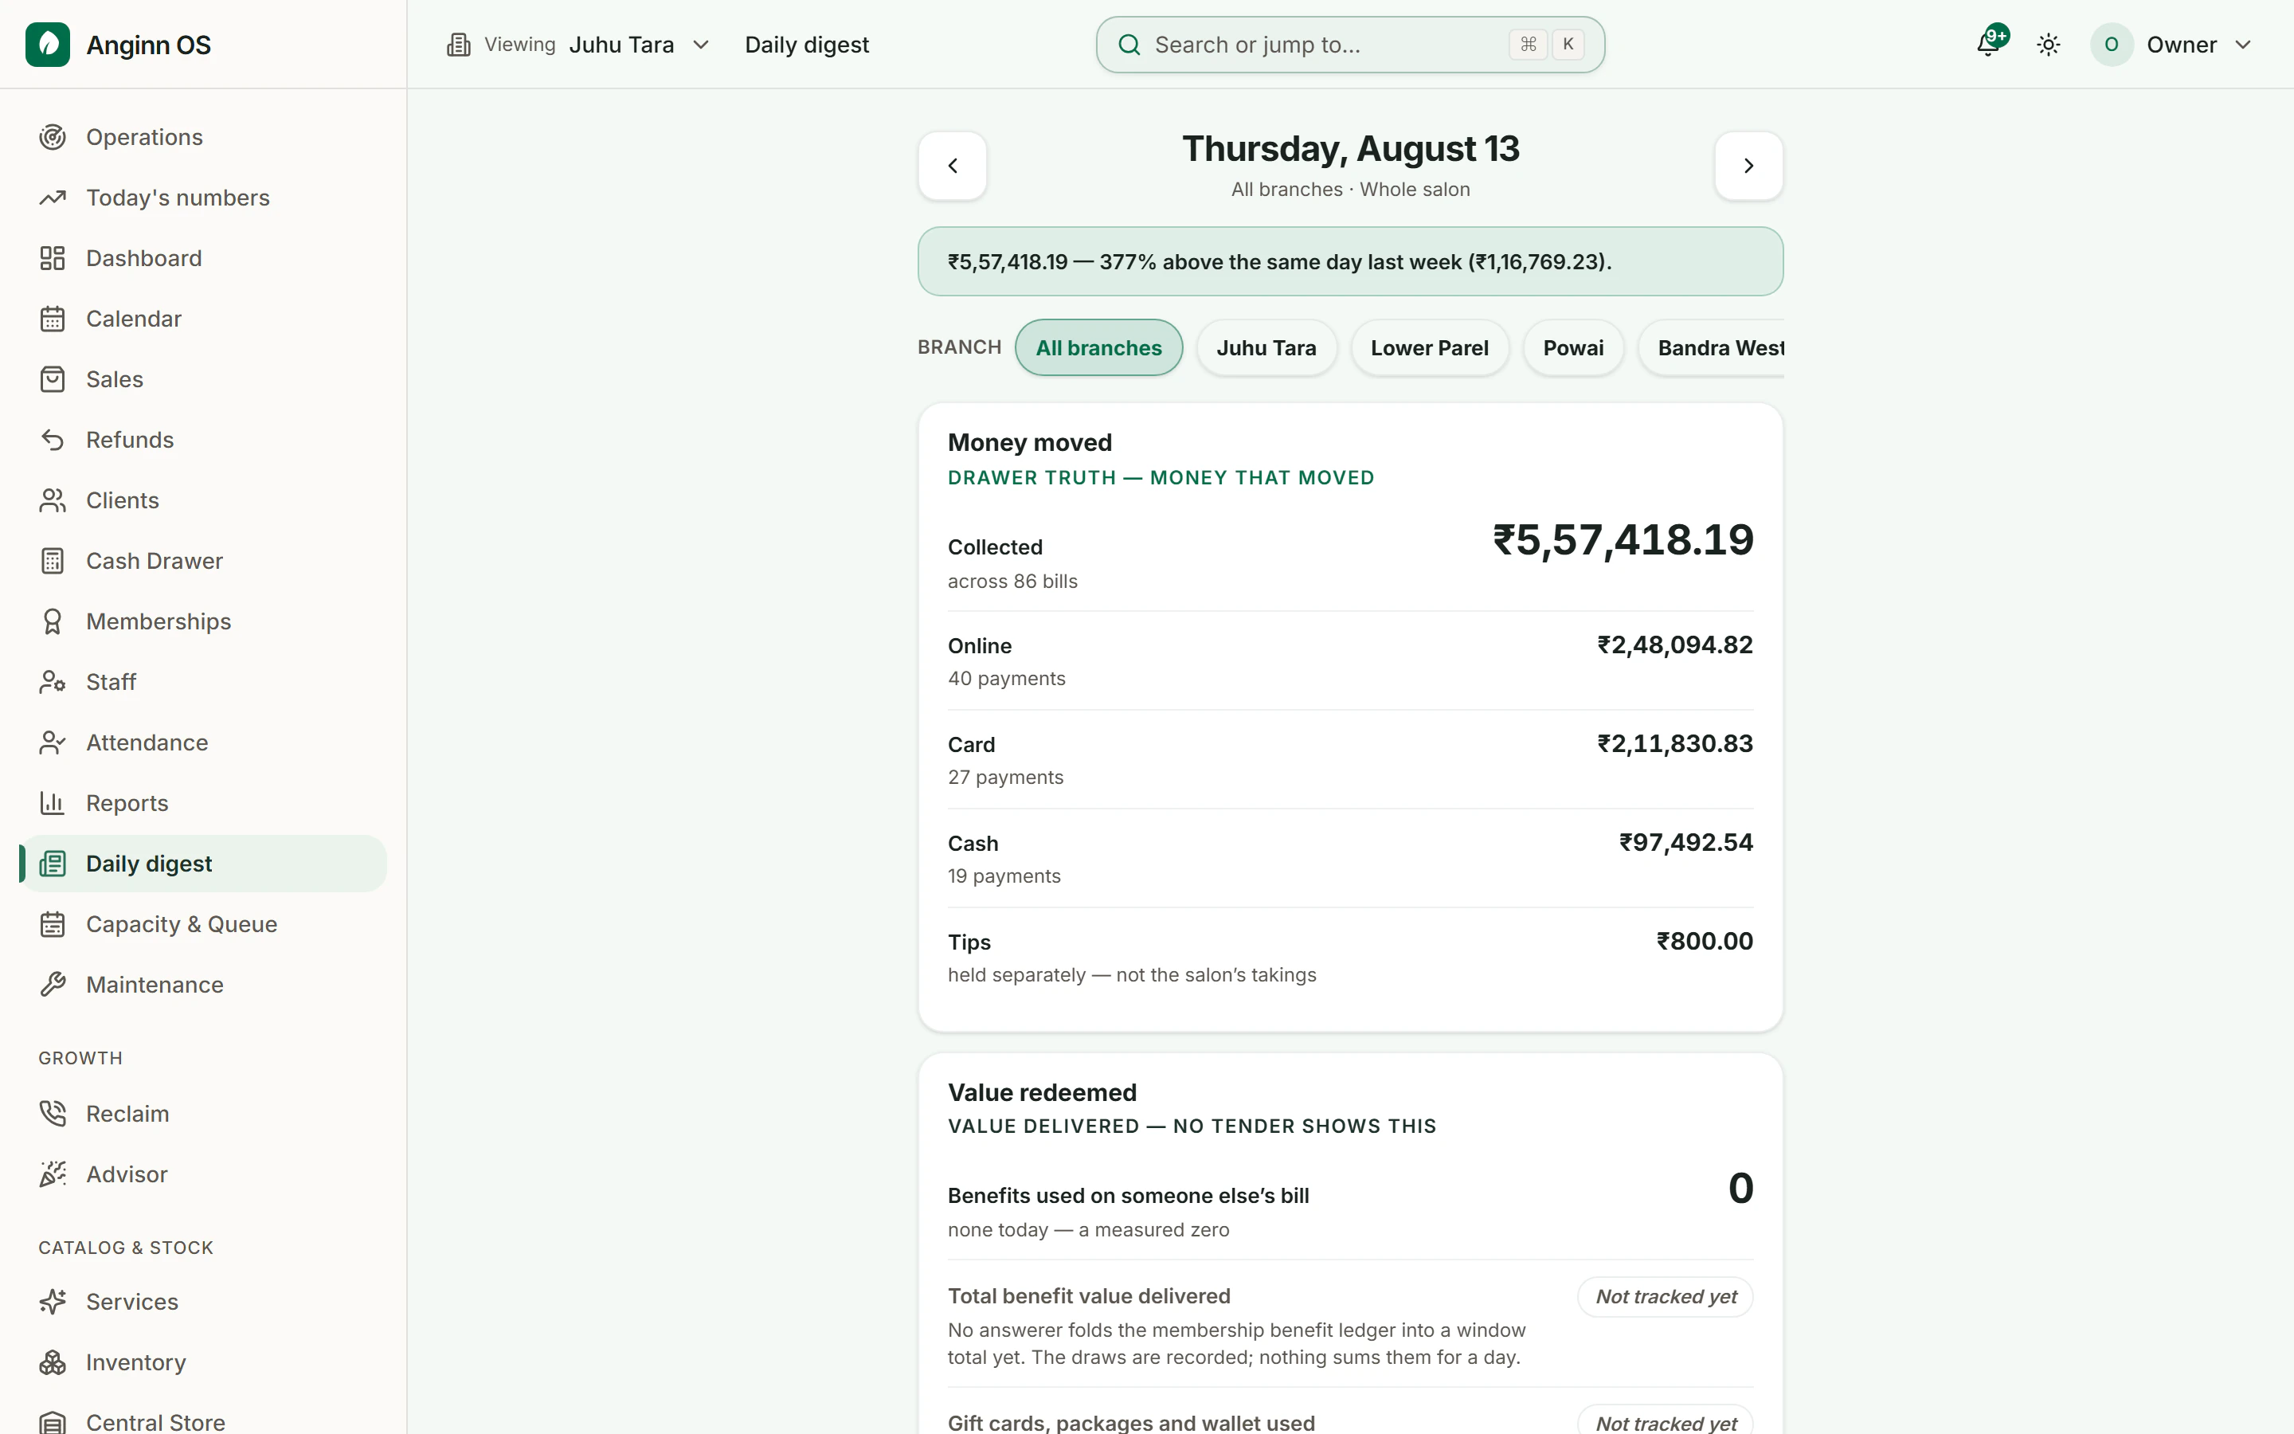Click the Sales shopping bag icon

(x=53, y=379)
